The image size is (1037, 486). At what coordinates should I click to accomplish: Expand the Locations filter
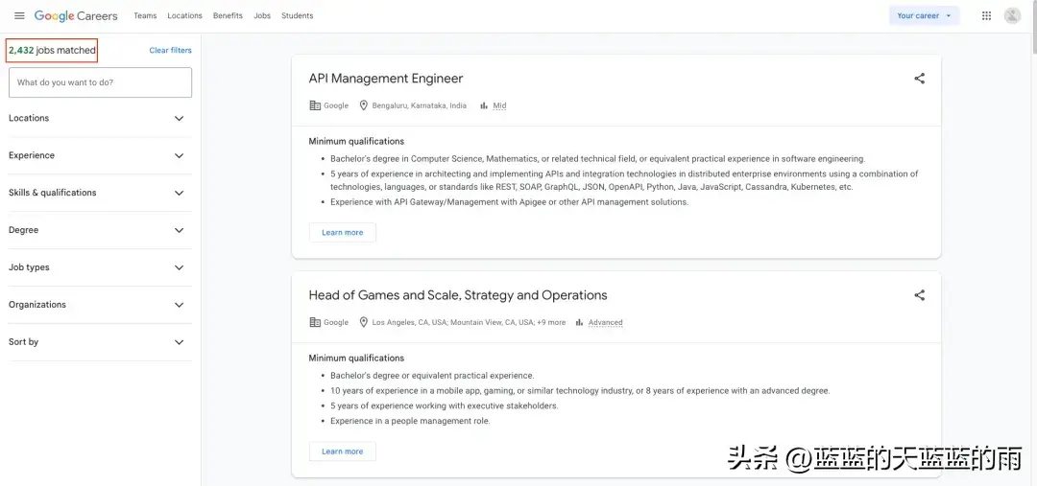pyautogui.click(x=100, y=118)
